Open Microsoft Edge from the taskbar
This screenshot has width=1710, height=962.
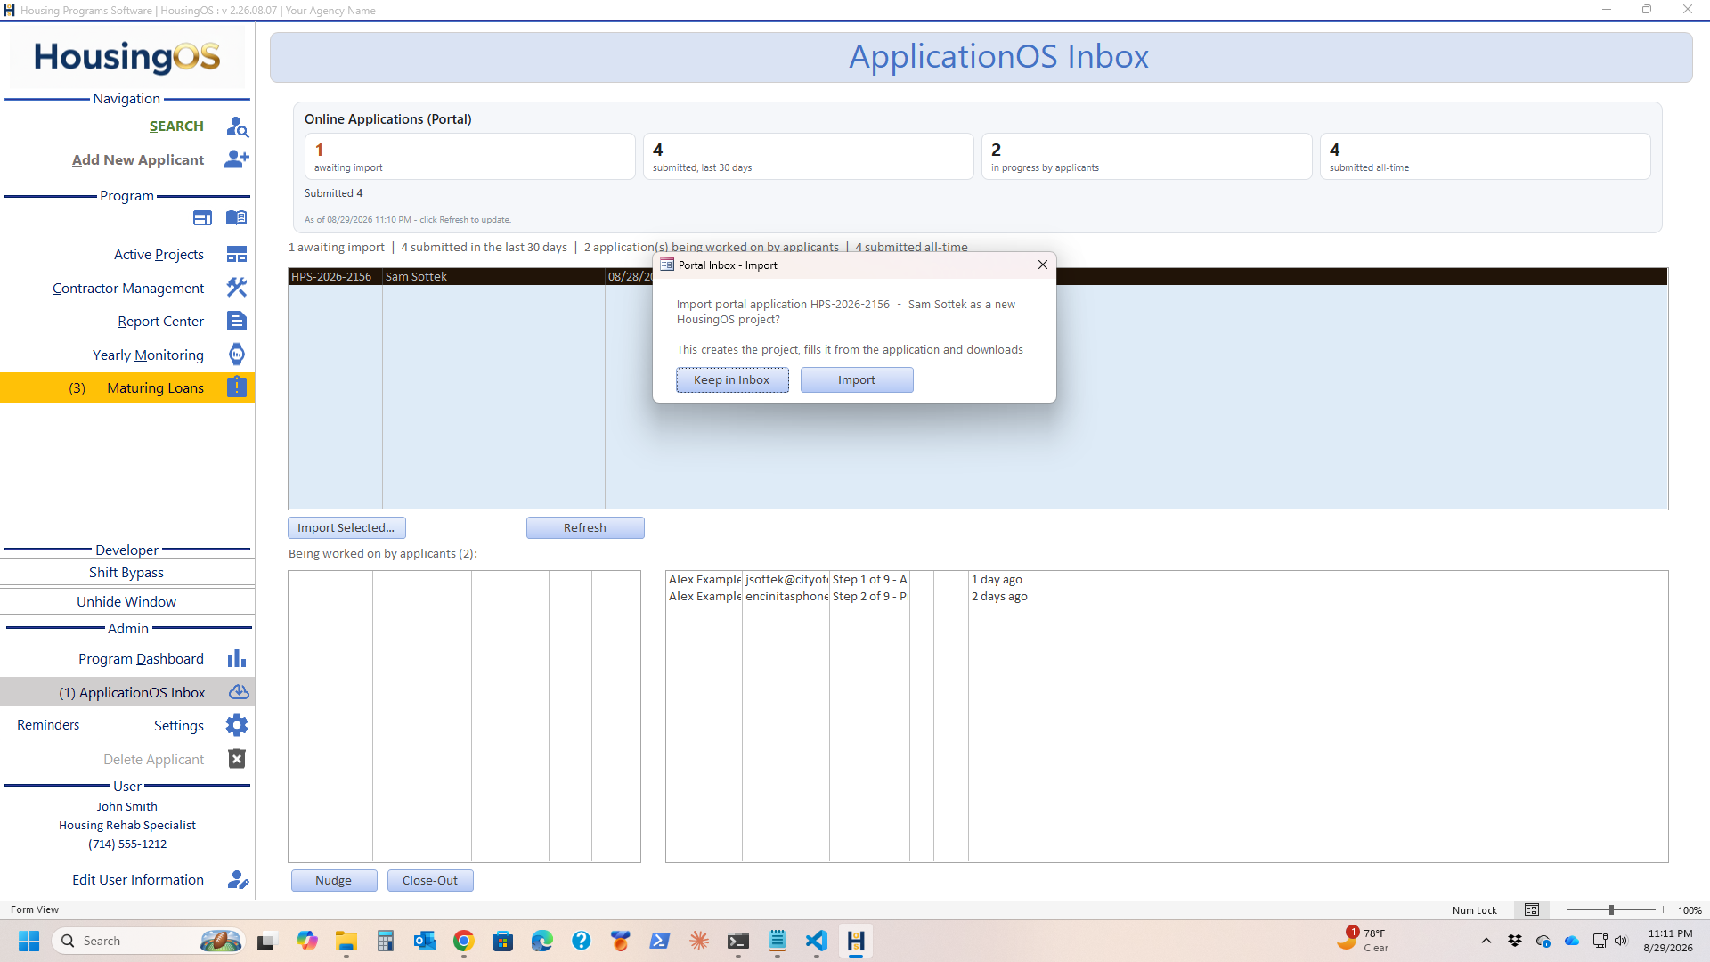(x=541, y=941)
